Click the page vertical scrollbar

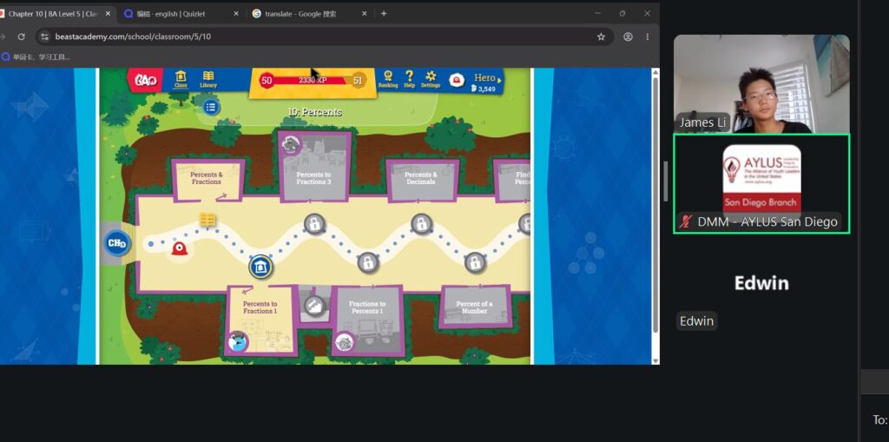[655, 204]
